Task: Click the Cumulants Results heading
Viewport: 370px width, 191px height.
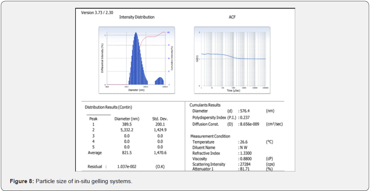Action: 205,105
